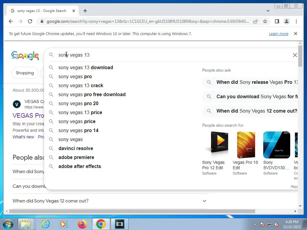Open the film-strip app in taskbar
Image resolution: width=307 pixels, height=230 pixels.
click(x=120, y=224)
